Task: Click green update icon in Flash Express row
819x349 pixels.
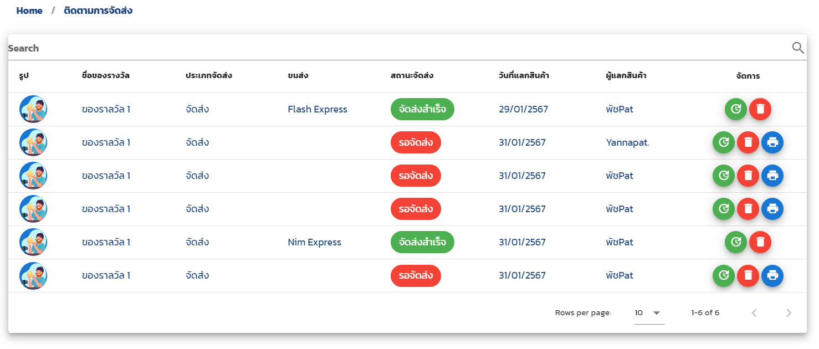Action: (735, 109)
